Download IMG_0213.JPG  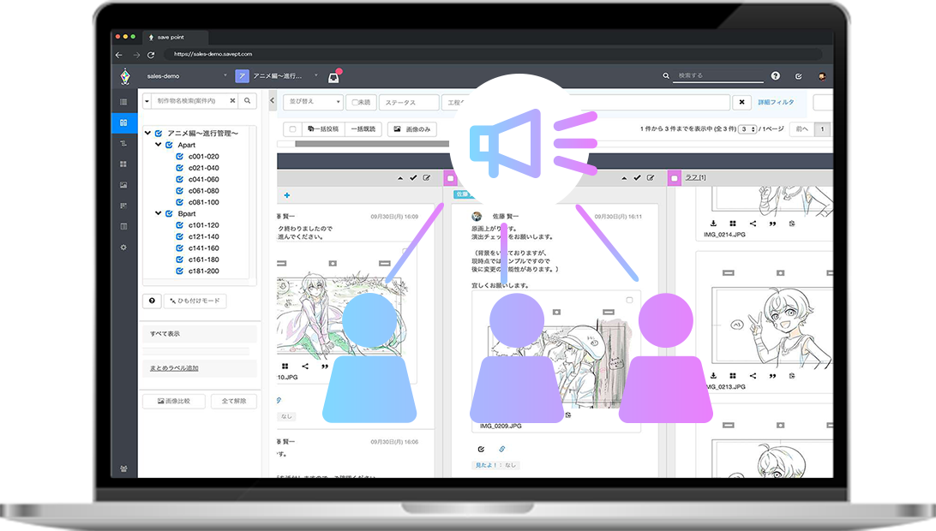pyautogui.click(x=713, y=376)
